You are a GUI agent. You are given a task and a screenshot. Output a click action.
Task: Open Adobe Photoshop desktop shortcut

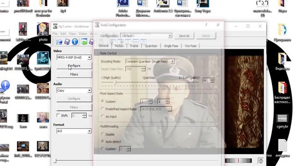[123, 8]
